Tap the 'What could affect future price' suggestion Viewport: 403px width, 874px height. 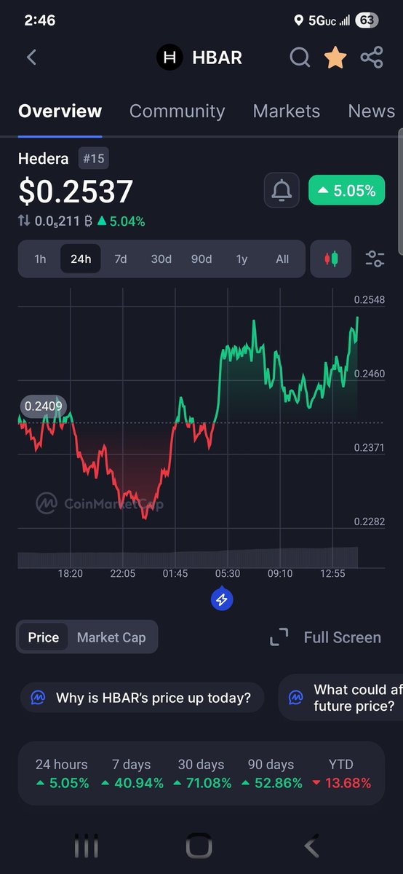(342, 698)
